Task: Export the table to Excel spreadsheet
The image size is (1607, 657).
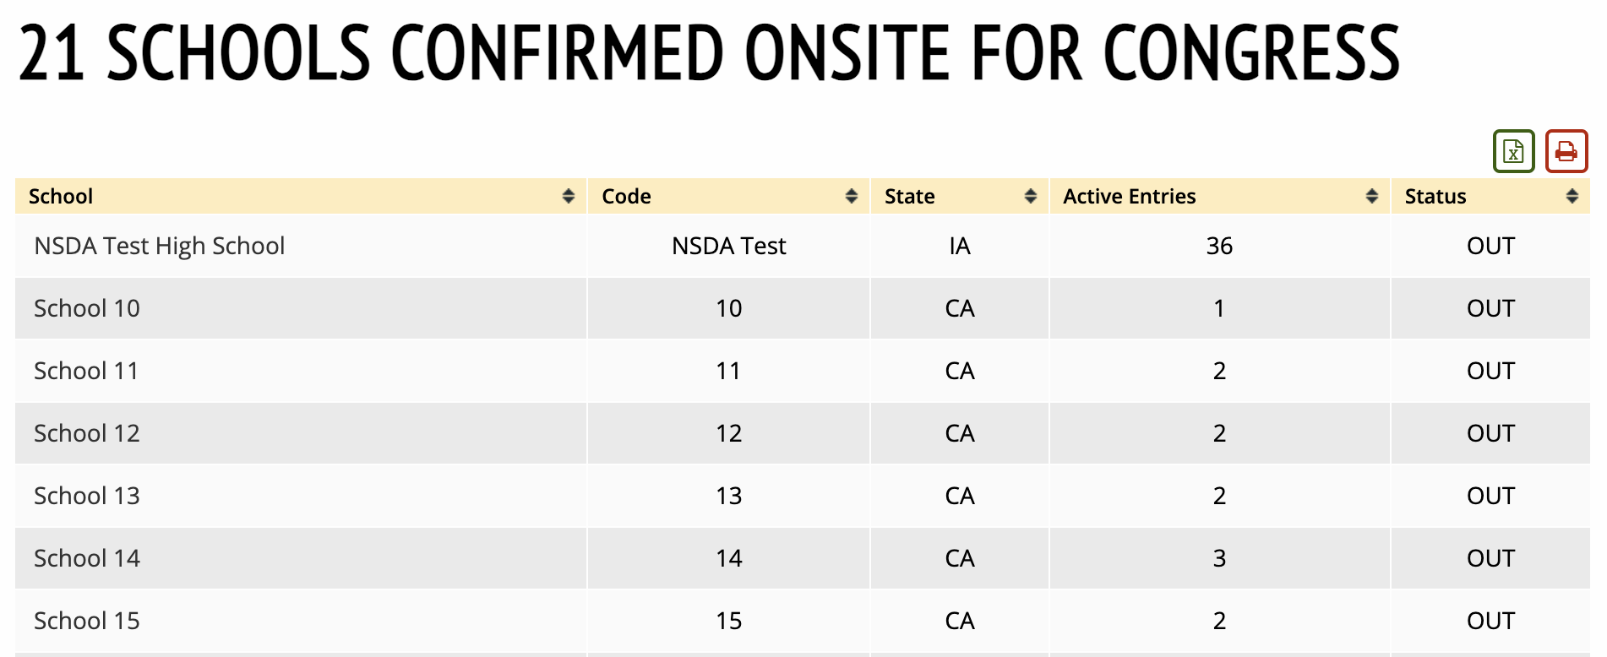Action: (1513, 151)
